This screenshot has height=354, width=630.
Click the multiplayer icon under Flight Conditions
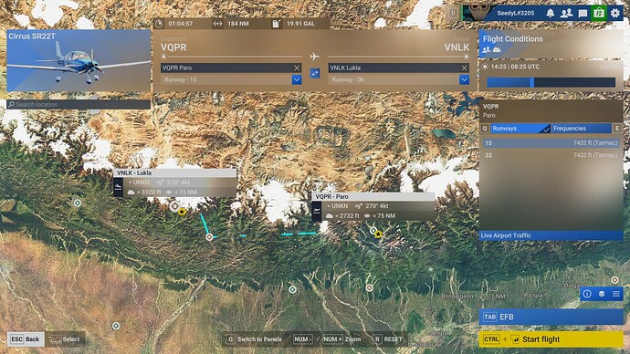[x=486, y=50]
